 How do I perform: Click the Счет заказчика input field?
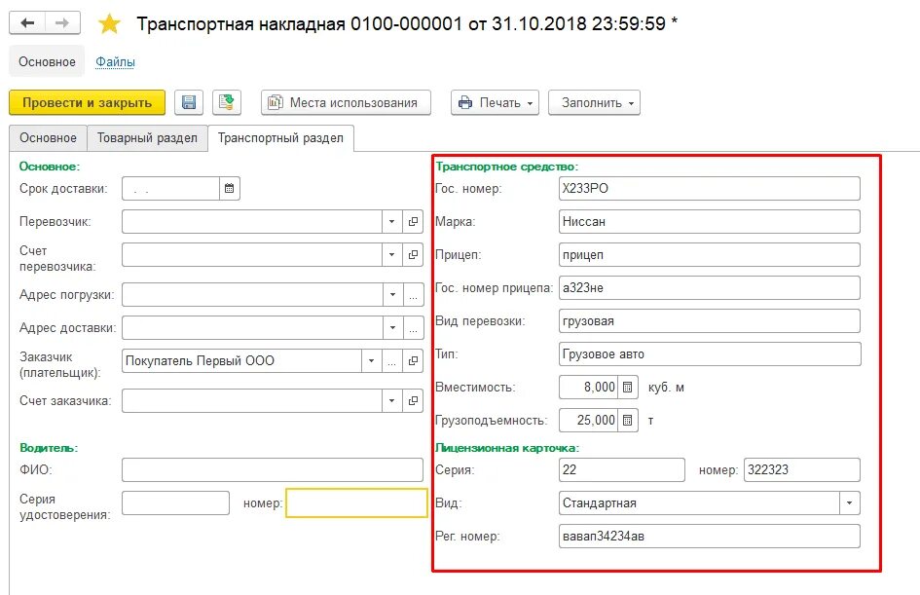pos(252,401)
